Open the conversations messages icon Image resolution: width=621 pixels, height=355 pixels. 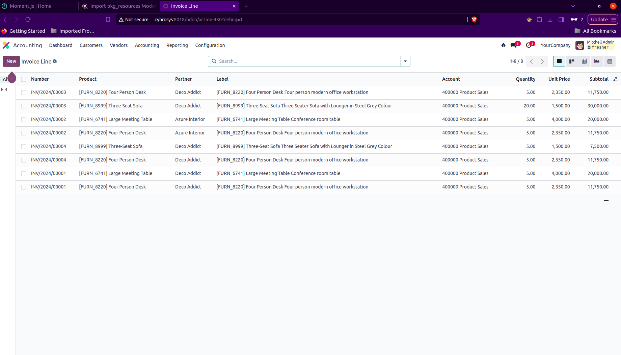pos(514,45)
